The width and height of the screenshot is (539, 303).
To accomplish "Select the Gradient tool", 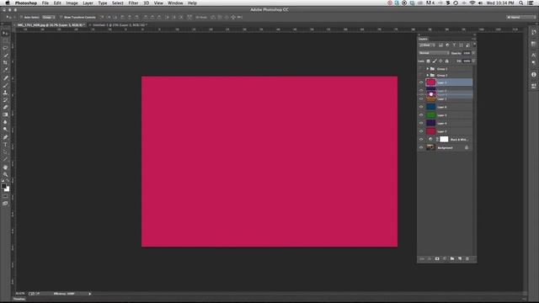I will [x=5, y=114].
